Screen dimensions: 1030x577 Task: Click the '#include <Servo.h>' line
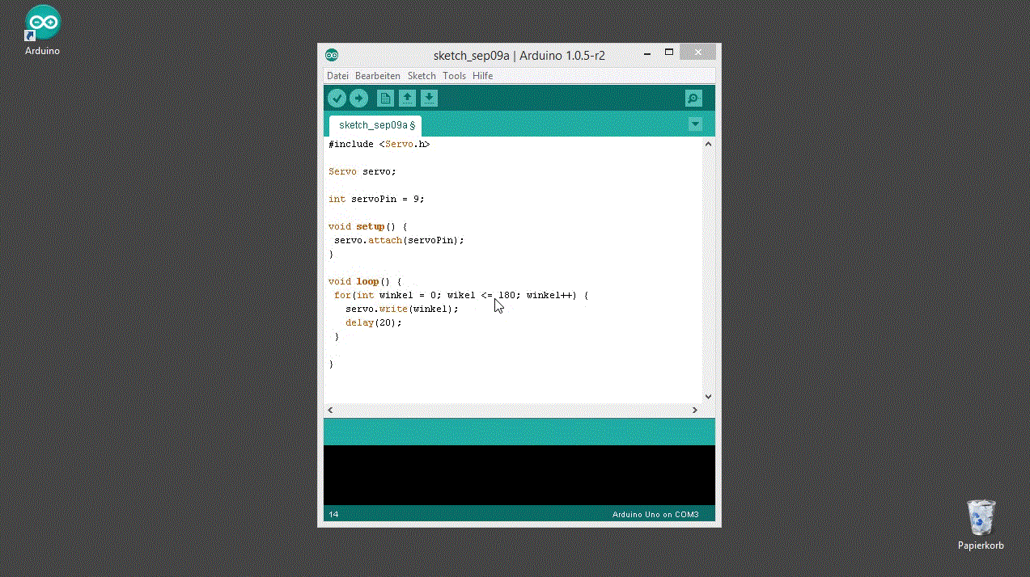point(379,144)
